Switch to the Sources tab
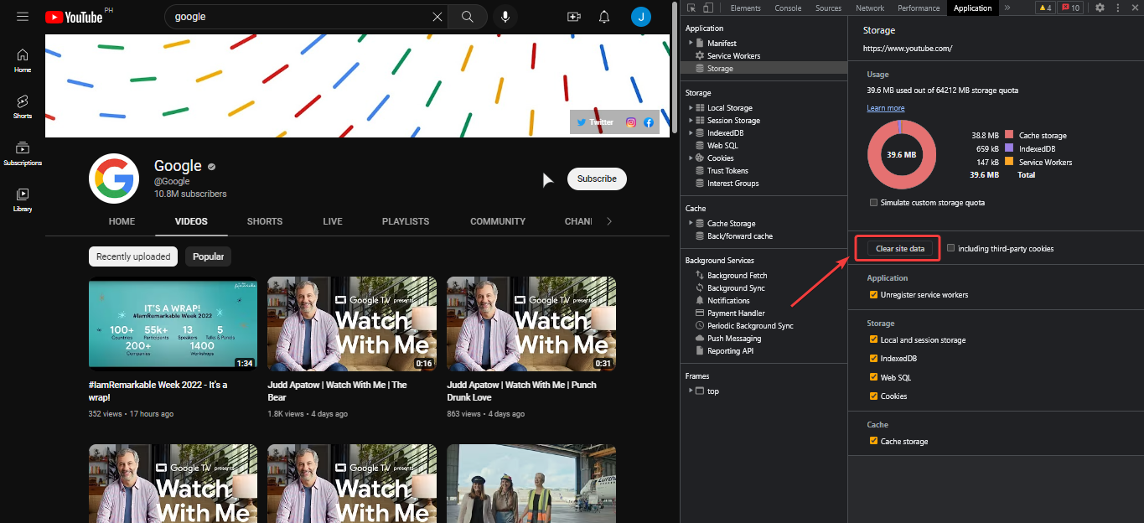The height and width of the screenshot is (523, 1144). tap(828, 8)
